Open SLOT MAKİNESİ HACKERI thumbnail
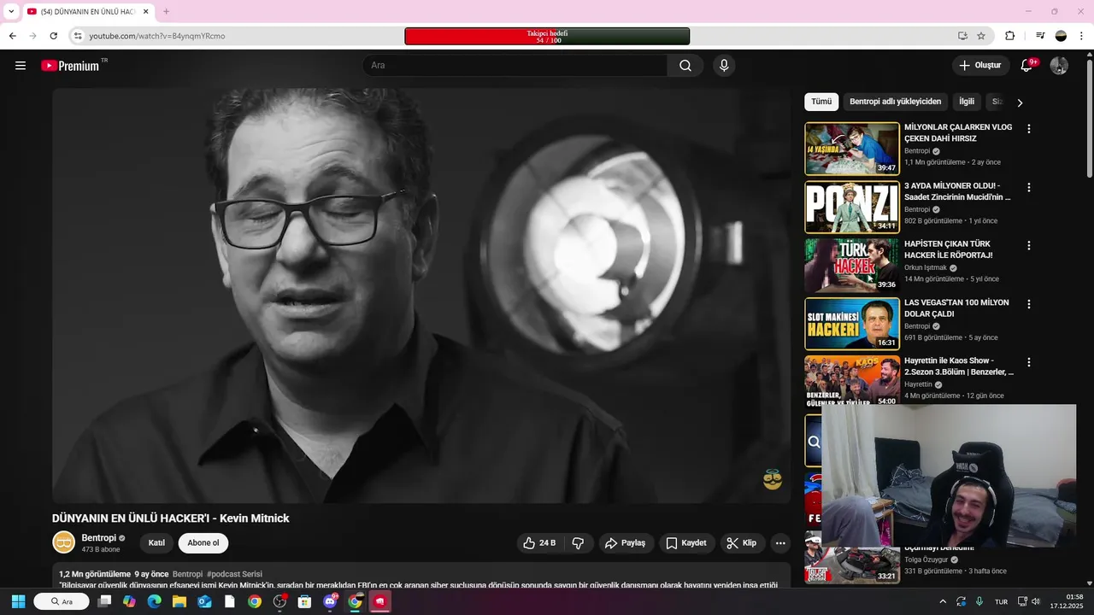The image size is (1094, 615). pos(852,324)
